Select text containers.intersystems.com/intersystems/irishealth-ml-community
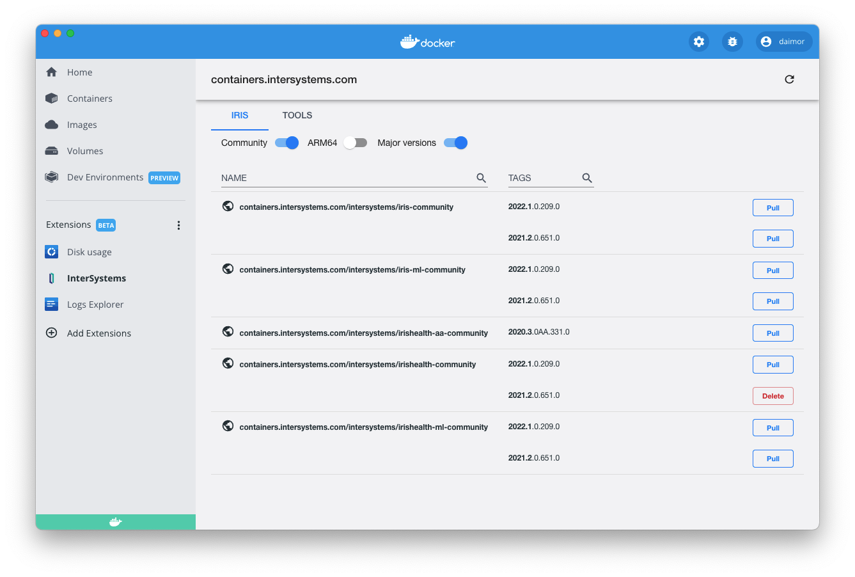This screenshot has width=855, height=577. tap(363, 427)
